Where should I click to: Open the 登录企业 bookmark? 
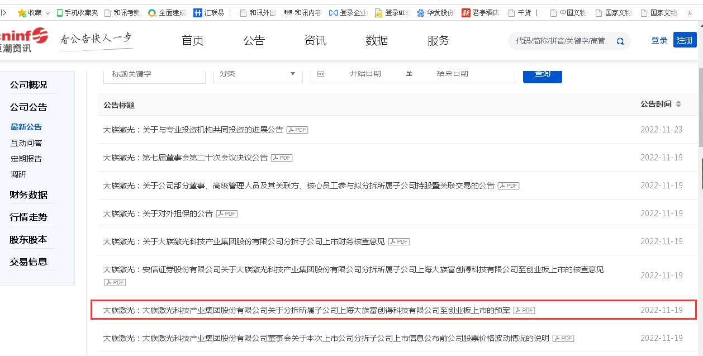(x=348, y=12)
